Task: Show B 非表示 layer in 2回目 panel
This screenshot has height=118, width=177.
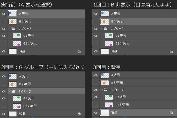Action: pyautogui.click(x=4, y=84)
